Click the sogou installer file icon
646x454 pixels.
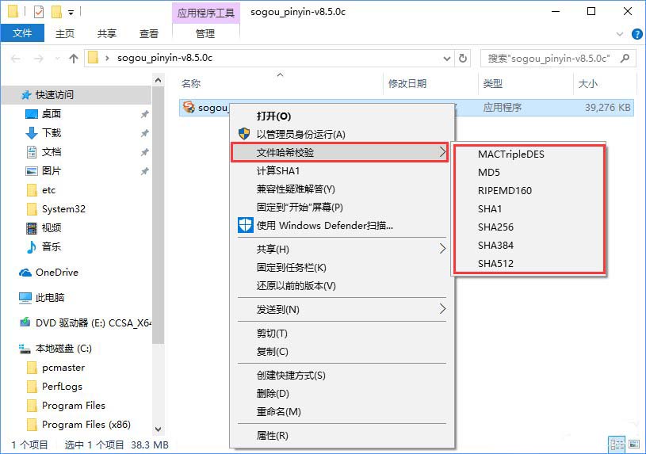[x=188, y=108]
